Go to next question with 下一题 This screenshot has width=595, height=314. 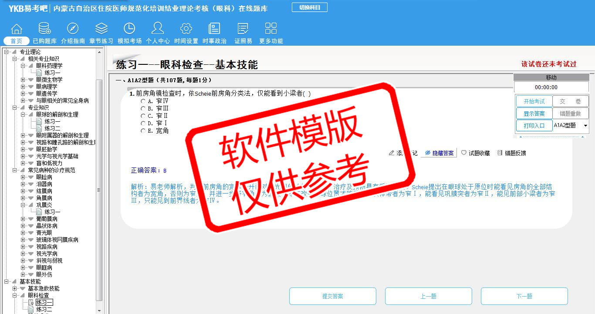coord(524,296)
